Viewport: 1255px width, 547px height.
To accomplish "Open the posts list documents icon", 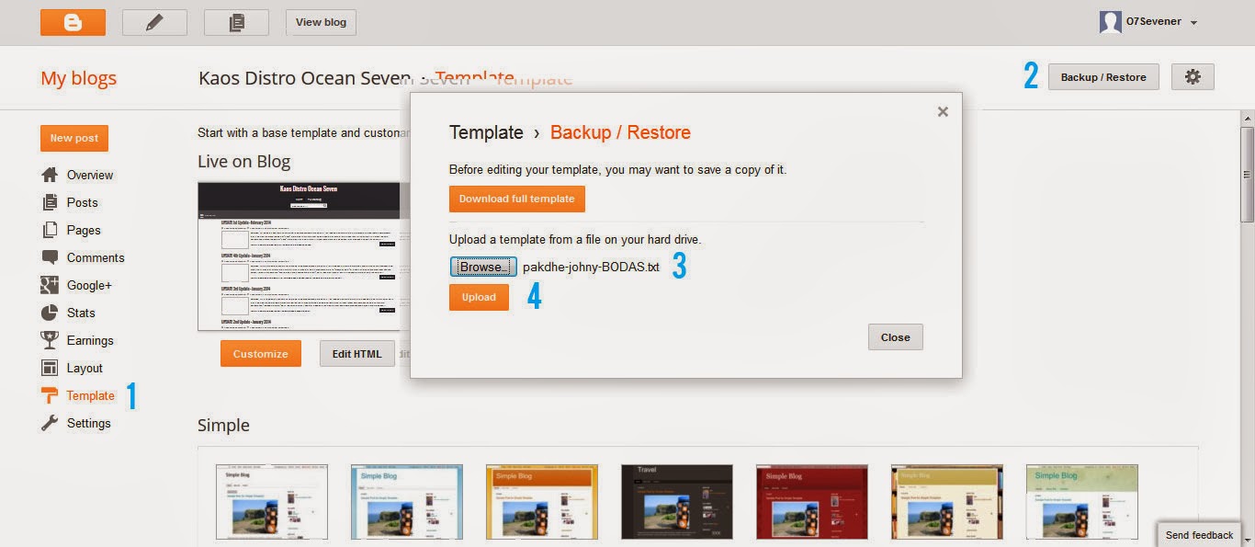I will click(236, 22).
